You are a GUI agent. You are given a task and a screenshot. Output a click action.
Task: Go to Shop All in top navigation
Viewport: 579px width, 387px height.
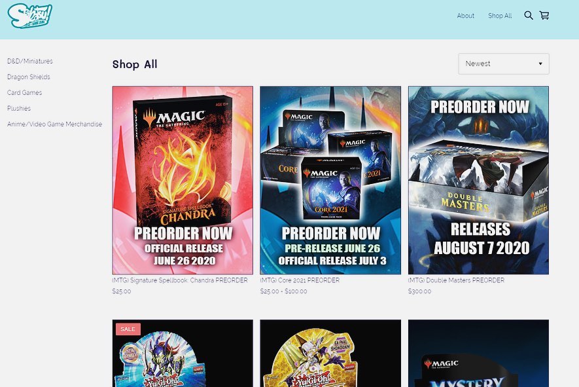(x=500, y=16)
